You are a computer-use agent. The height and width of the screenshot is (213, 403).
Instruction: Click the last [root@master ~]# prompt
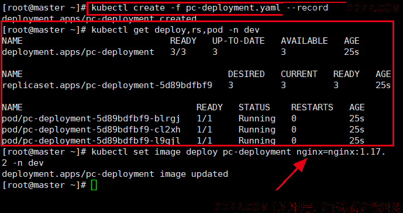[x=44, y=186]
